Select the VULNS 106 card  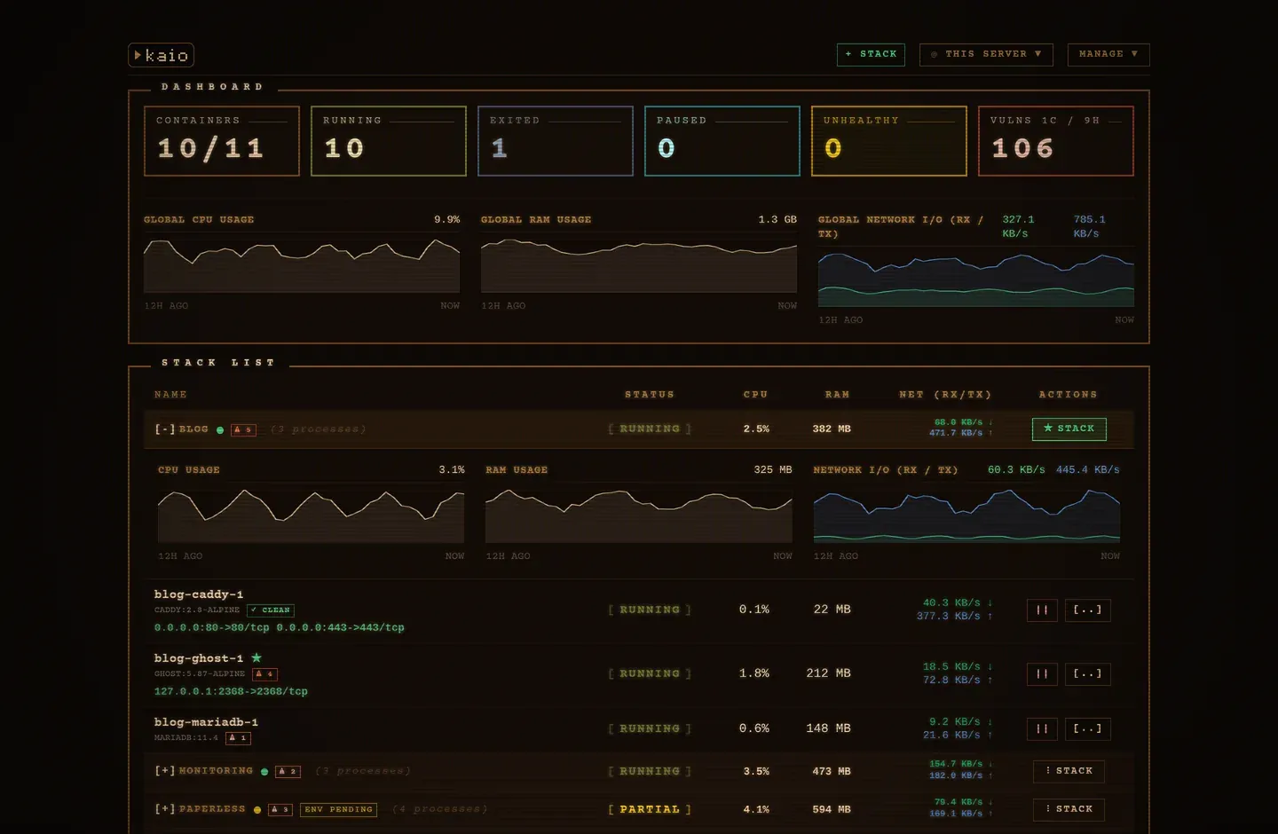pos(1056,141)
